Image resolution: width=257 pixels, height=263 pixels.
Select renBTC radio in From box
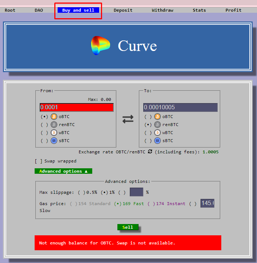(44, 125)
